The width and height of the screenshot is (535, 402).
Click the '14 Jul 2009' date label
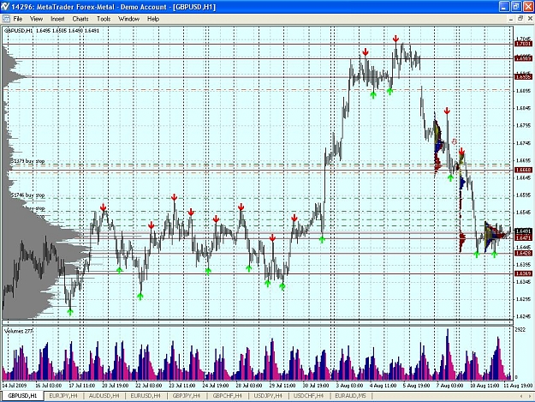click(x=15, y=385)
